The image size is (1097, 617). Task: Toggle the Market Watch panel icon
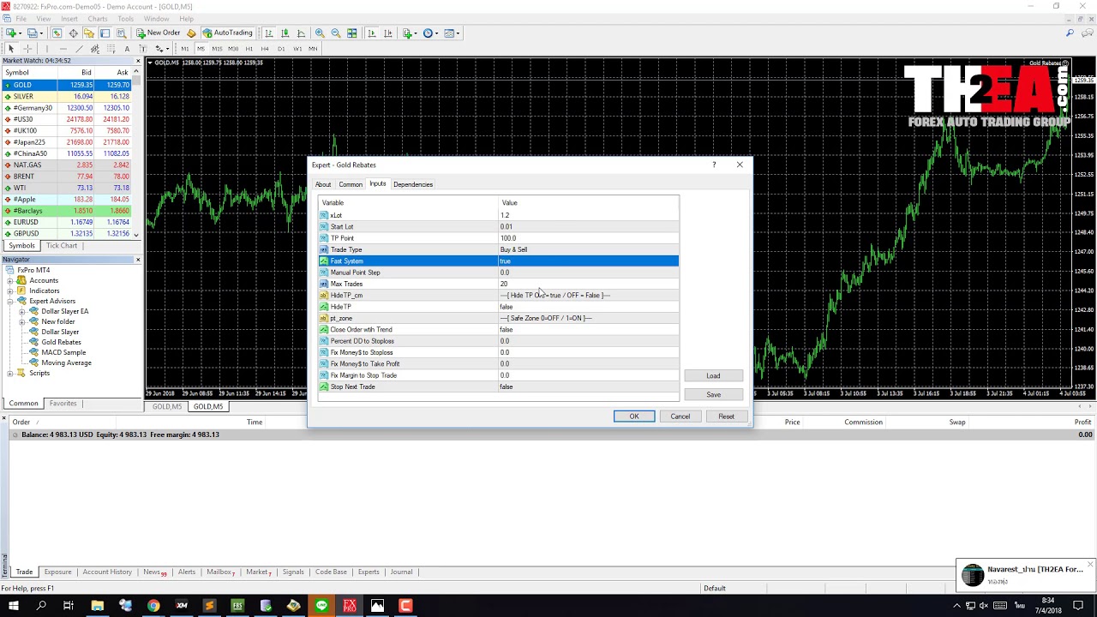57,33
